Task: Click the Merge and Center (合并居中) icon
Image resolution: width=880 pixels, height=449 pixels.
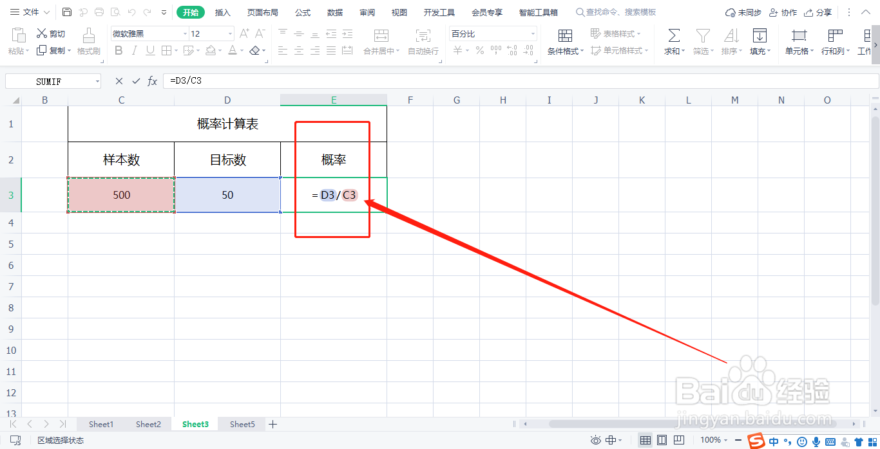Action: pyautogui.click(x=381, y=35)
